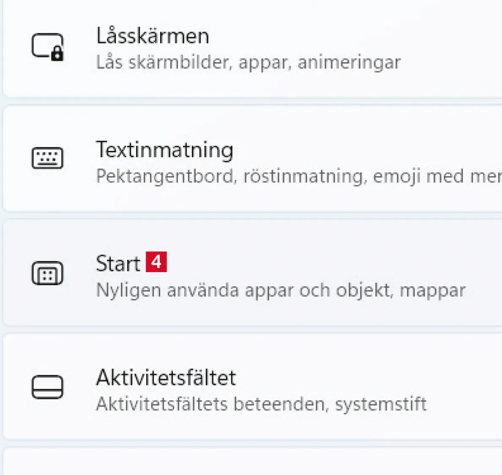The height and width of the screenshot is (475, 502).
Task: Click the Start menu layout icon
Action: pos(47,273)
